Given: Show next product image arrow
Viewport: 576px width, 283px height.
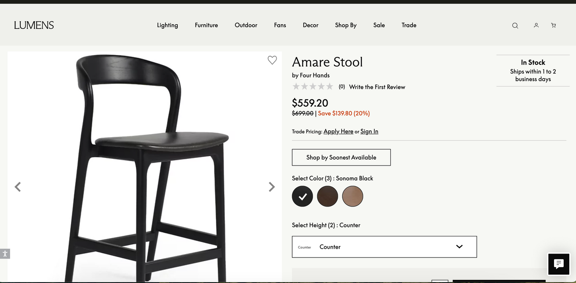Looking at the screenshot, I should tap(272, 187).
